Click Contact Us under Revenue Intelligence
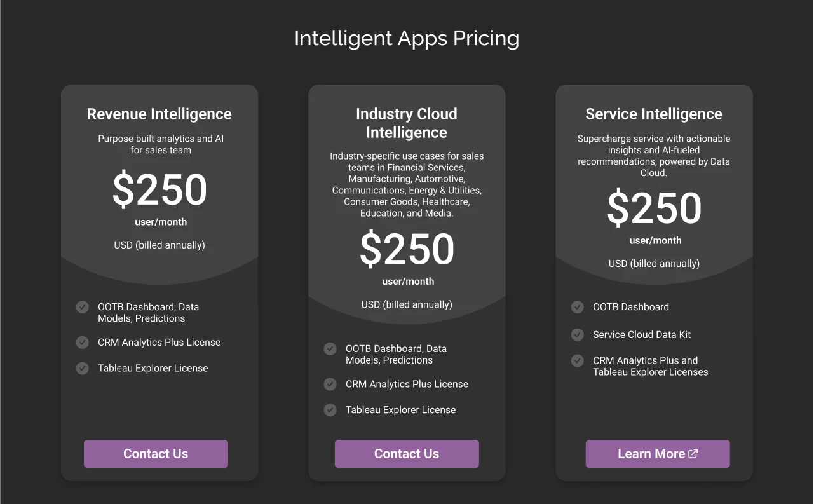The width and height of the screenshot is (814, 504). coord(156,453)
